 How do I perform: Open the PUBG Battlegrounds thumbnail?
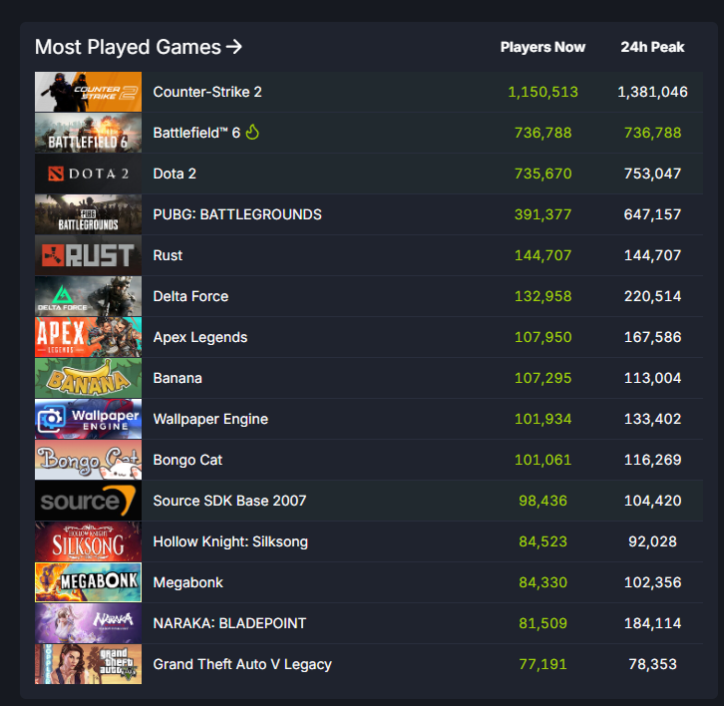(x=88, y=214)
